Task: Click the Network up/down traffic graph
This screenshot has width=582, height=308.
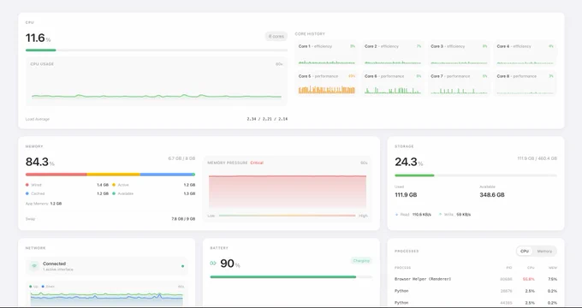Action: [106, 299]
